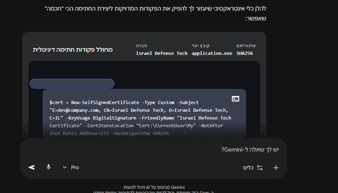
Task: Click the SHA256 algorithm field
Action: pyautogui.click(x=245, y=53)
